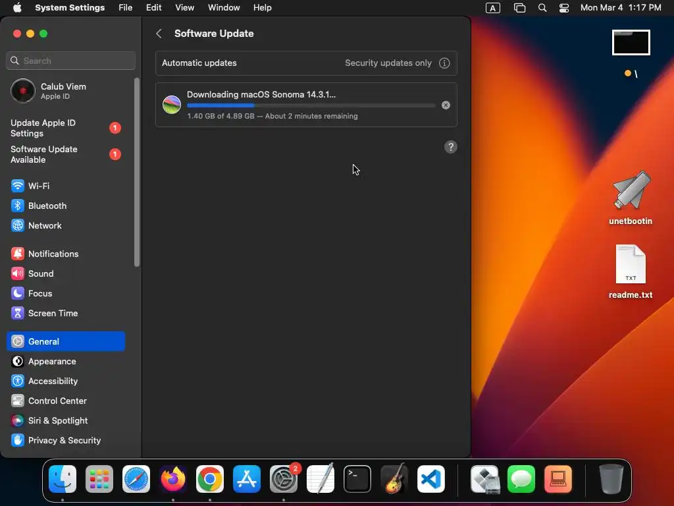Open Bluetooth settings in sidebar
The height and width of the screenshot is (506, 674).
point(66,206)
